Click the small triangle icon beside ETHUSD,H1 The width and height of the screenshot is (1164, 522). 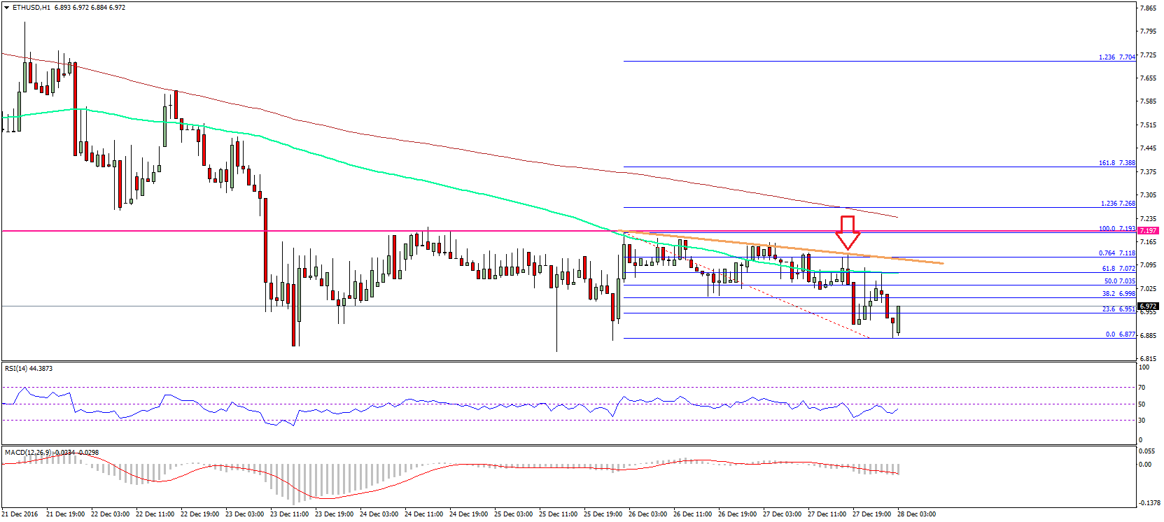point(7,8)
